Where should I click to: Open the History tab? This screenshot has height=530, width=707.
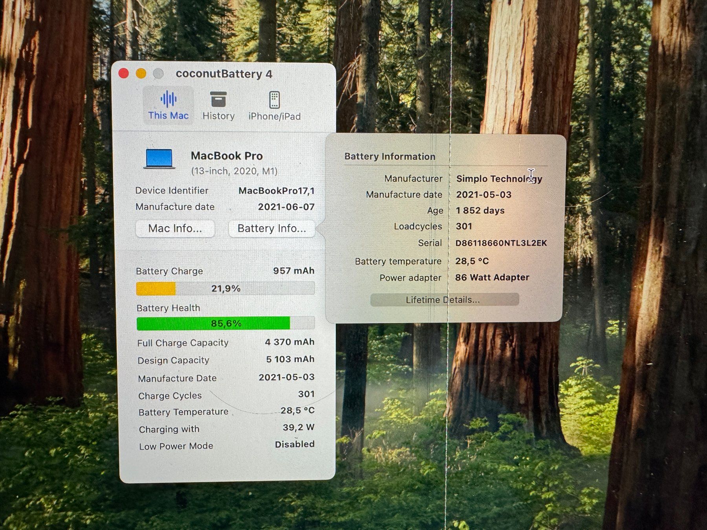218,105
